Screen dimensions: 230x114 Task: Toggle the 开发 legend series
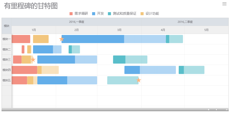98,13
